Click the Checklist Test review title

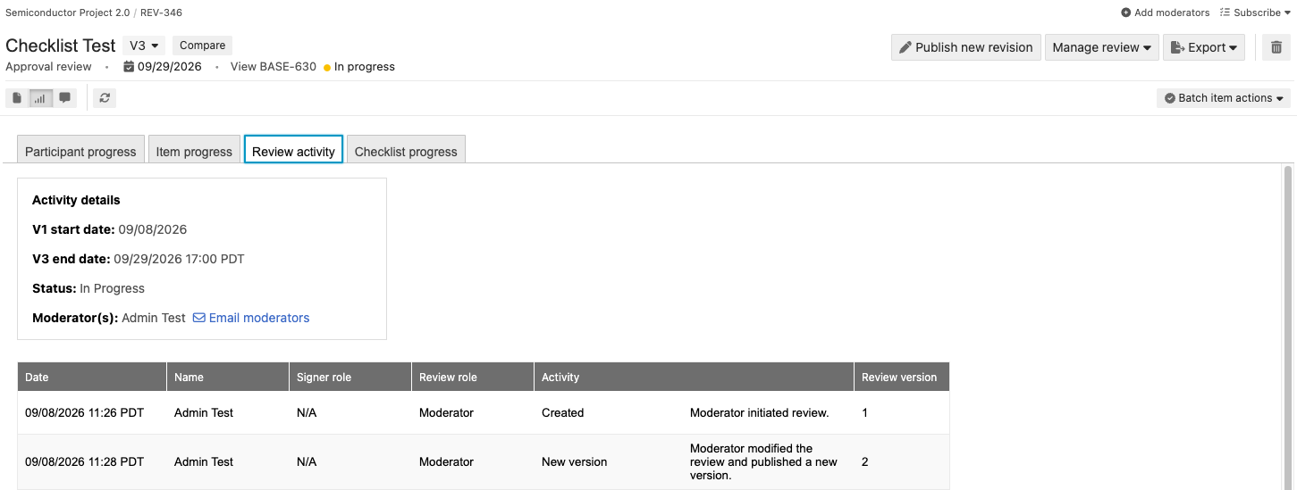[61, 46]
